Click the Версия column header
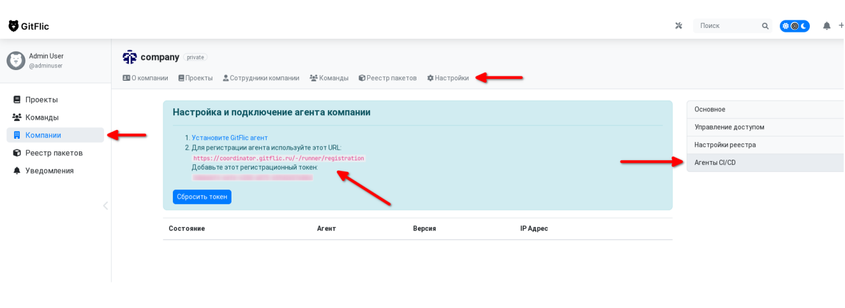The width and height of the screenshot is (845, 308). click(425, 228)
